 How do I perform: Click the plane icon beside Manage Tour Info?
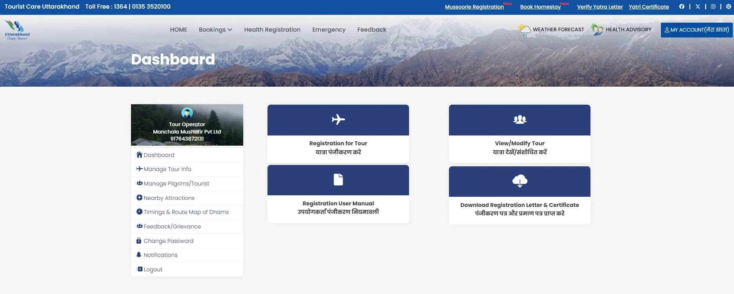coord(139,169)
